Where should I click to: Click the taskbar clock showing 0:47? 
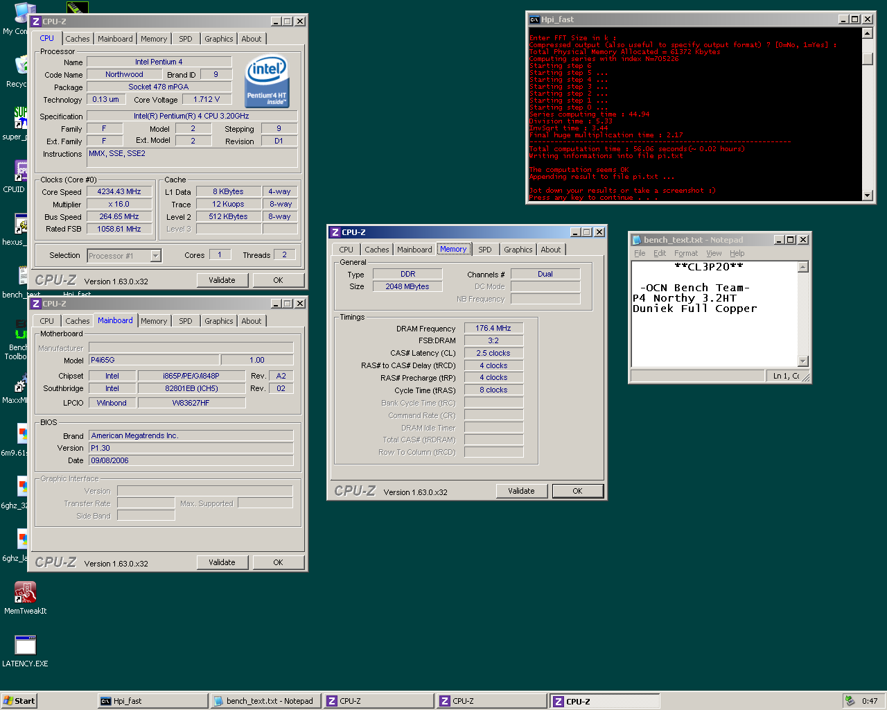[870, 701]
